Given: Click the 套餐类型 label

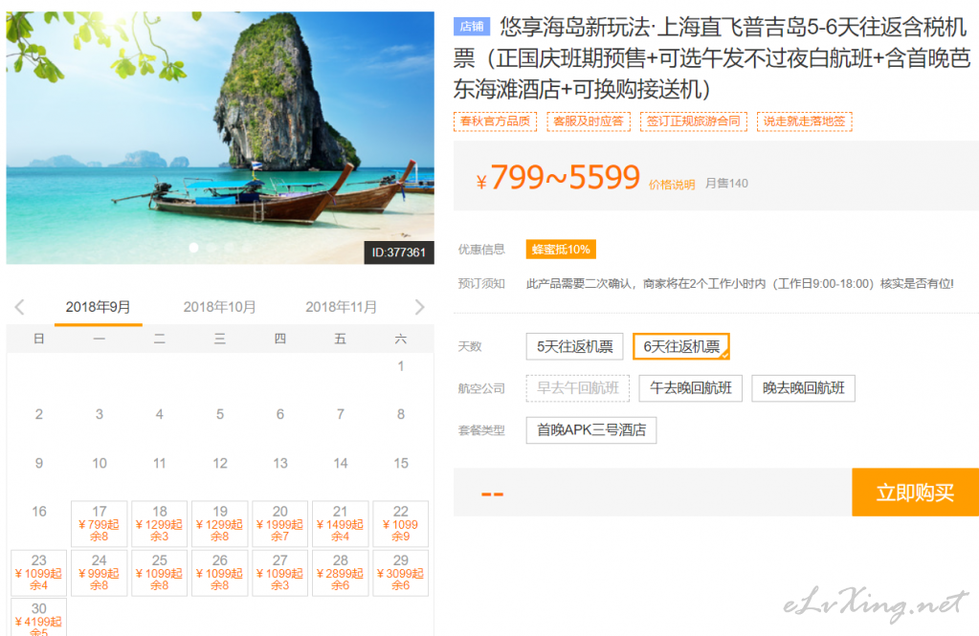Looking at the screenshot, I should (481, 430).
